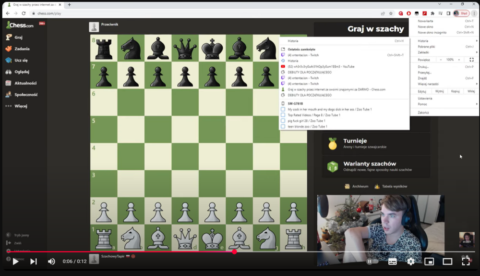Image resolution: width=480 pixels, height=276 pixels.
Task: Open the YouTube entry in recently closed
Action: (x=344, y=66)
